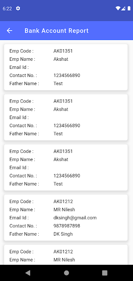This screenshot has width=133, height=281.
Task: Tap contact number 9878987898
Action: 67,226
